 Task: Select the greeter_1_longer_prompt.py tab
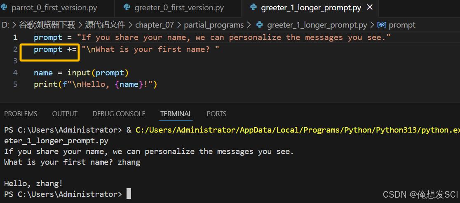click(311, 8)
